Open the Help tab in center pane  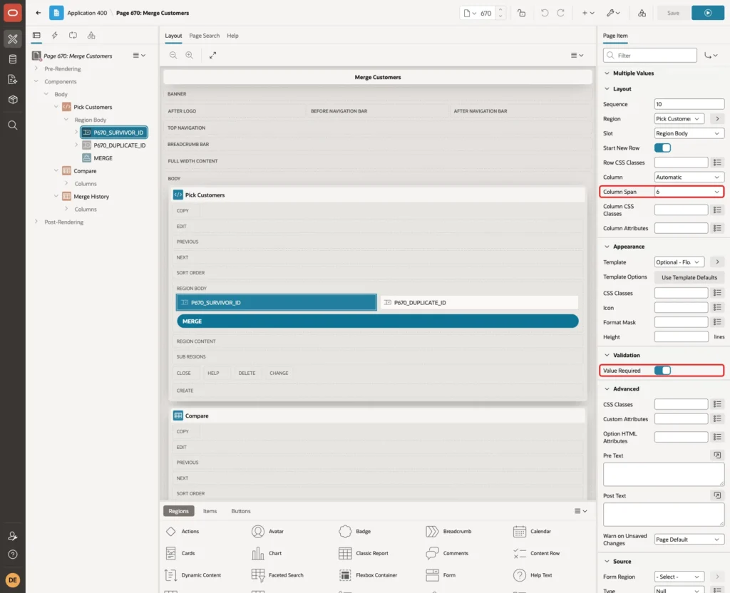tap(232, 36)
